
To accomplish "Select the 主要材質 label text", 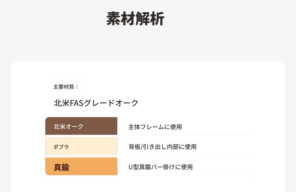I will [x=66, y=87].
